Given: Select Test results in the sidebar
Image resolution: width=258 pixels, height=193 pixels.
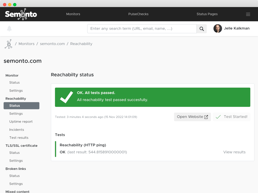Looking at the screenshot, I should [19, 138].
